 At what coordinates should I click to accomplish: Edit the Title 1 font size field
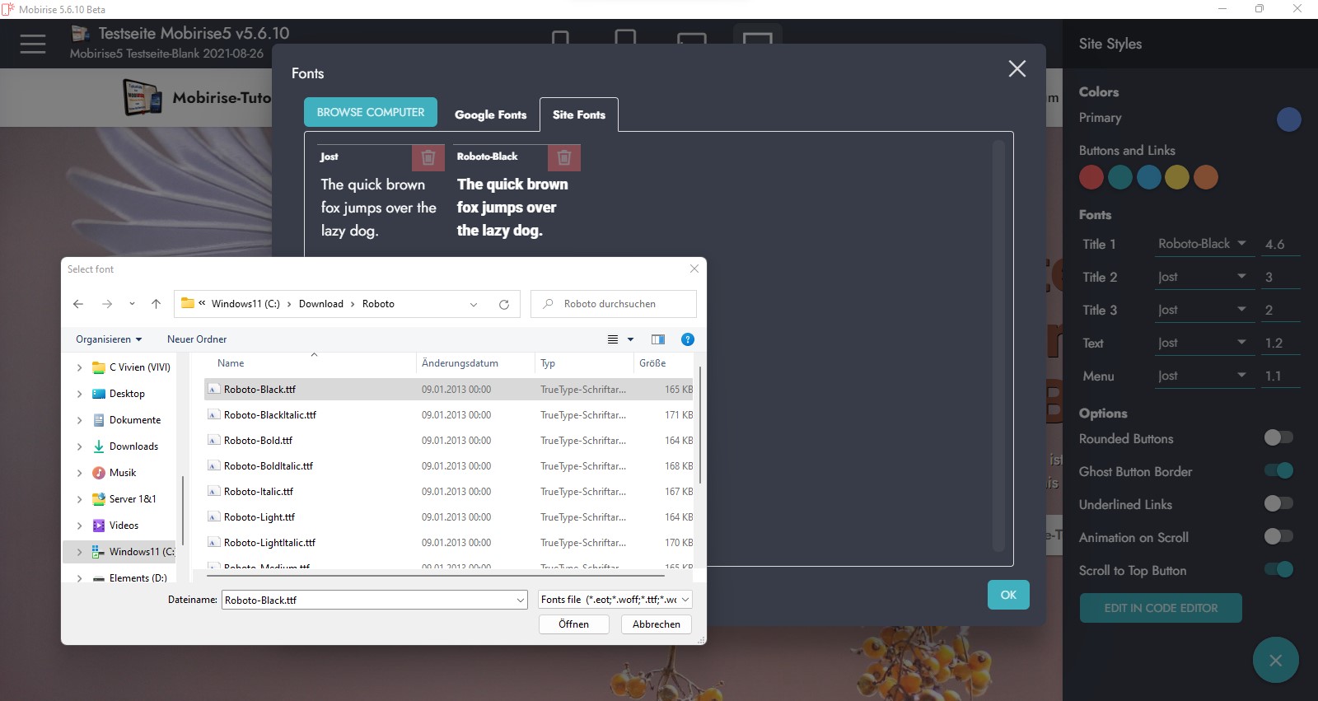point(1281,245)
